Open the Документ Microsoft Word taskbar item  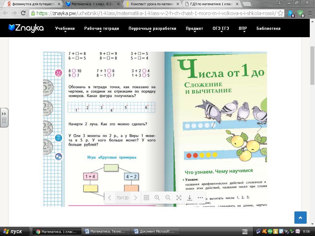(x=155, y=232)
